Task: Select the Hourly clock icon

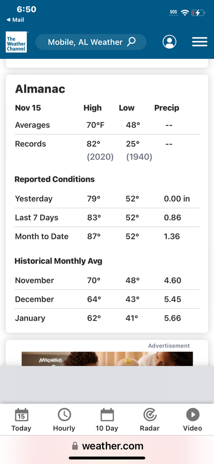Action: click(x=64, y=415)
